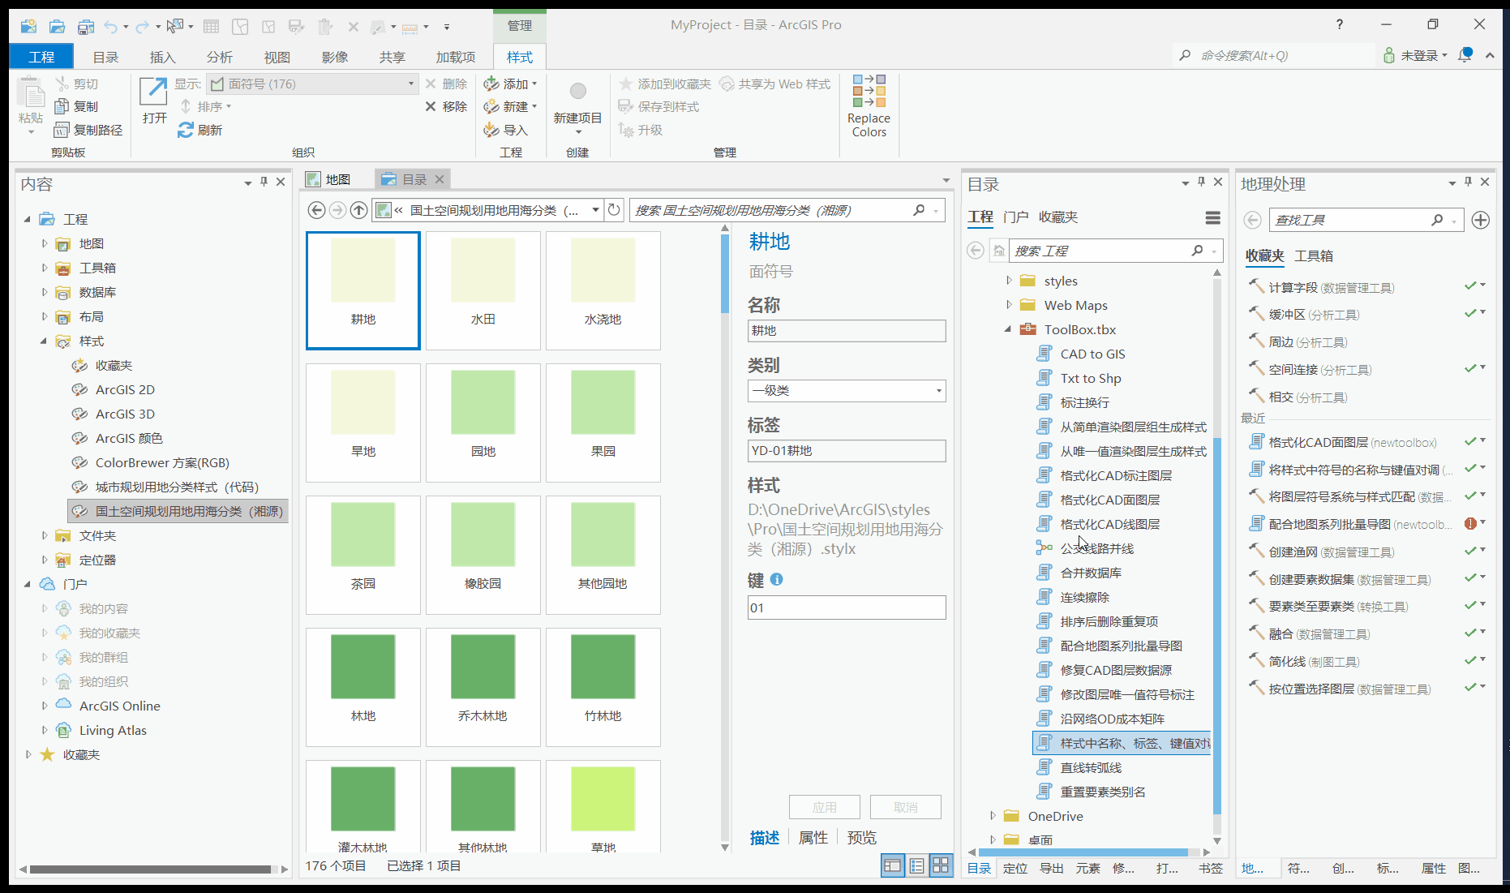Pin the 内容 contents pane
Viewport: 1510px width, 893px height.
tap(264, 182)
